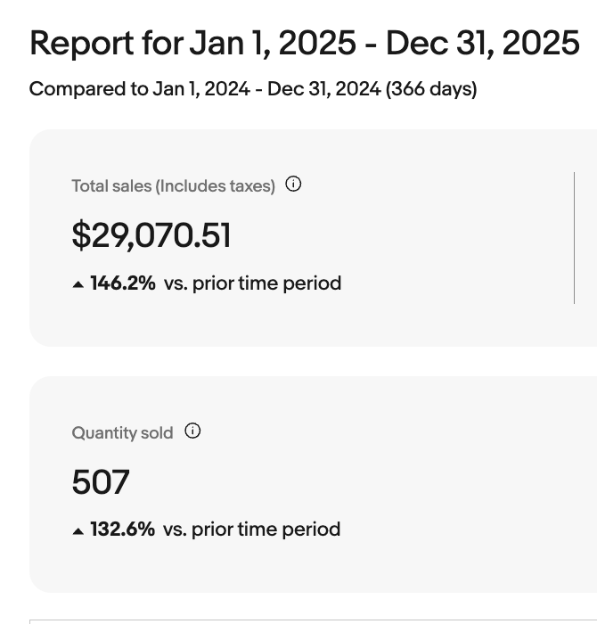The image size is (597, 624).
Task: Click the (366 days) text
Action: coord(430,89)
